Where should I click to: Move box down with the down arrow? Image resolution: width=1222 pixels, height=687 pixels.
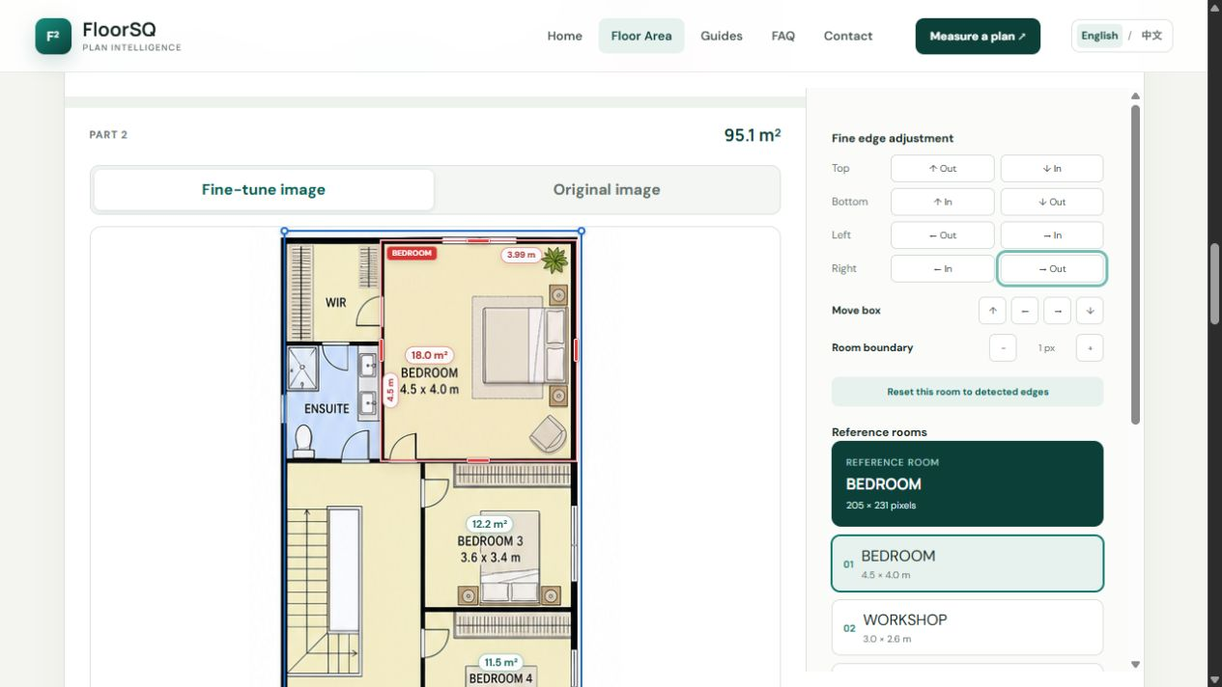1090,311
